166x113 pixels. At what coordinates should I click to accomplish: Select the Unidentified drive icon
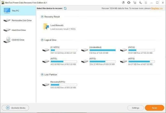[x=85, y=50]
